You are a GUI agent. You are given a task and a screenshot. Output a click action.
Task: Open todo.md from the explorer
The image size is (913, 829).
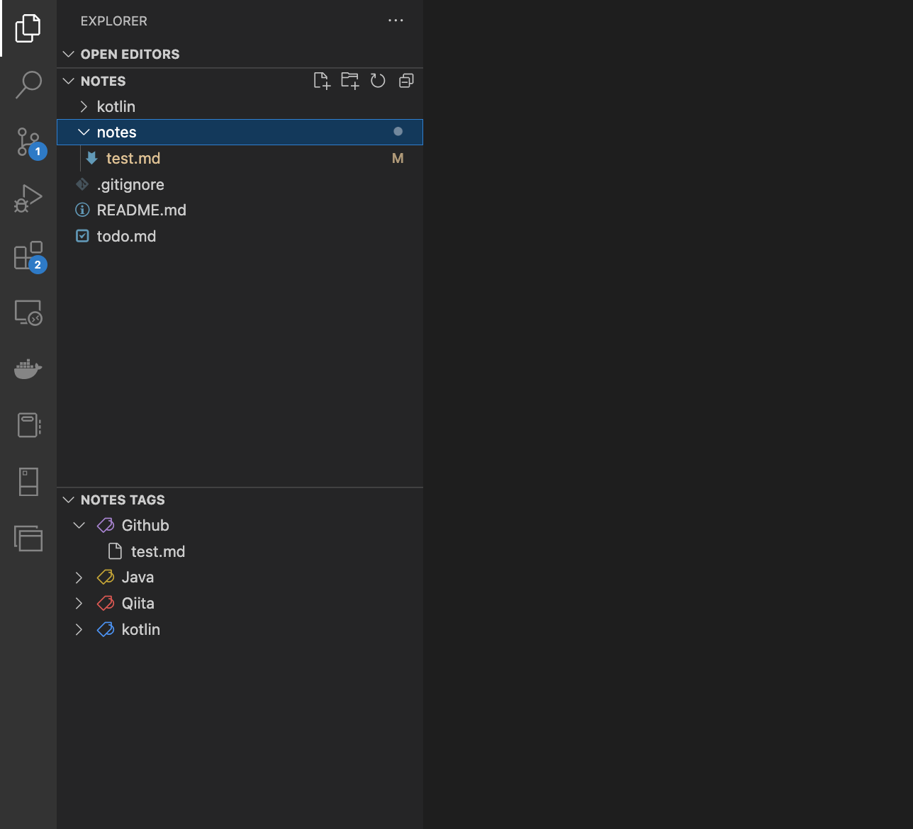click(126, 236)
